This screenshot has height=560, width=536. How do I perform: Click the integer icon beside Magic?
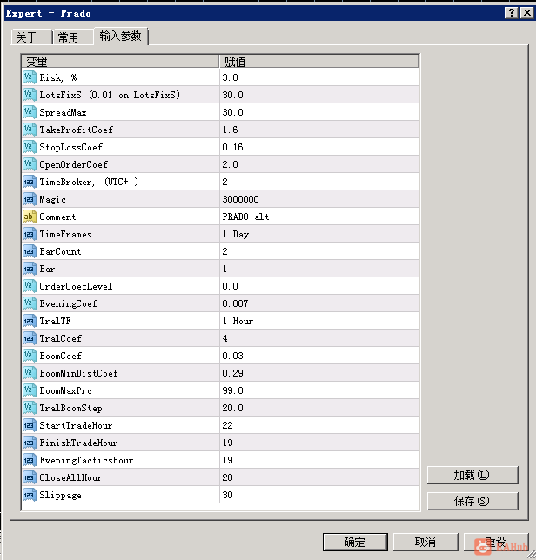(x=30, y=199)
